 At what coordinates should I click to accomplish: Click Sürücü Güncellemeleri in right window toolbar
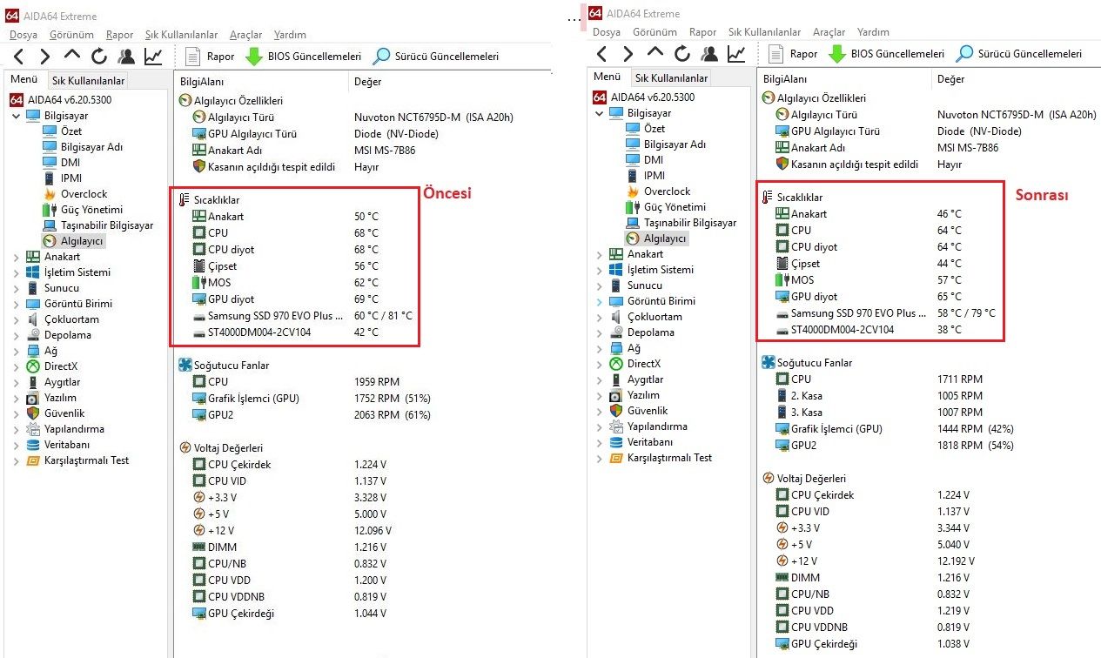click(x=1018, y=54)
